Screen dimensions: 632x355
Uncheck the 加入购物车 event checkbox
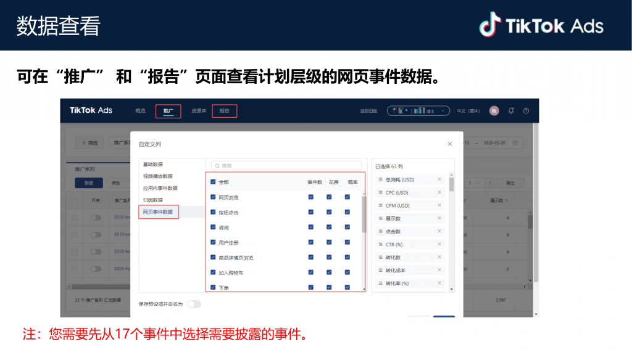213,272
